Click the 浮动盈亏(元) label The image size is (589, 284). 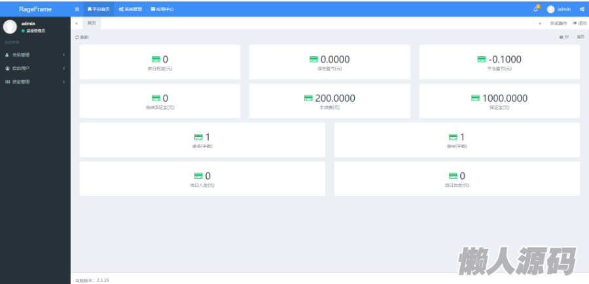tap(330, 69)
